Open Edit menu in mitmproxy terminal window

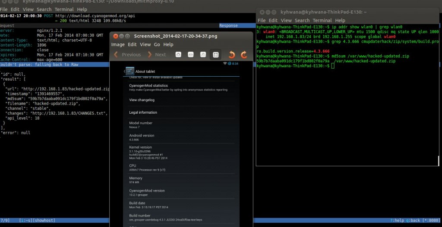(15, 9)
